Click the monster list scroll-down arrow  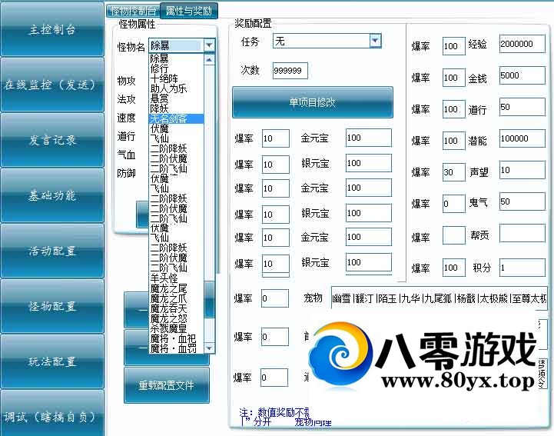pyautogui.click(x=209, y=348)
